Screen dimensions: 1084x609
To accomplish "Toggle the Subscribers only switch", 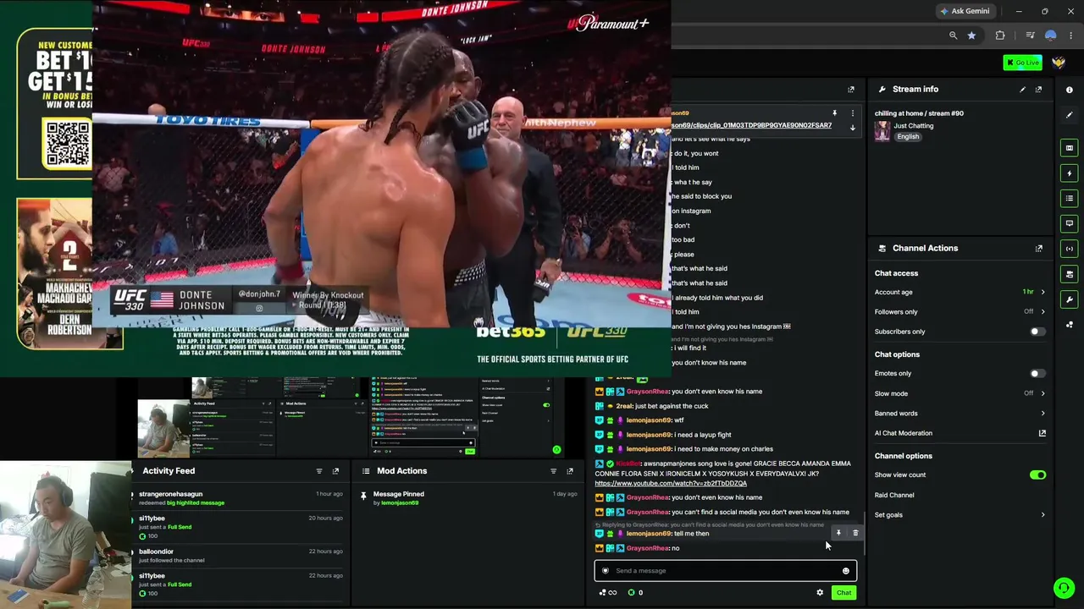I will click(x=1037, y=332).
